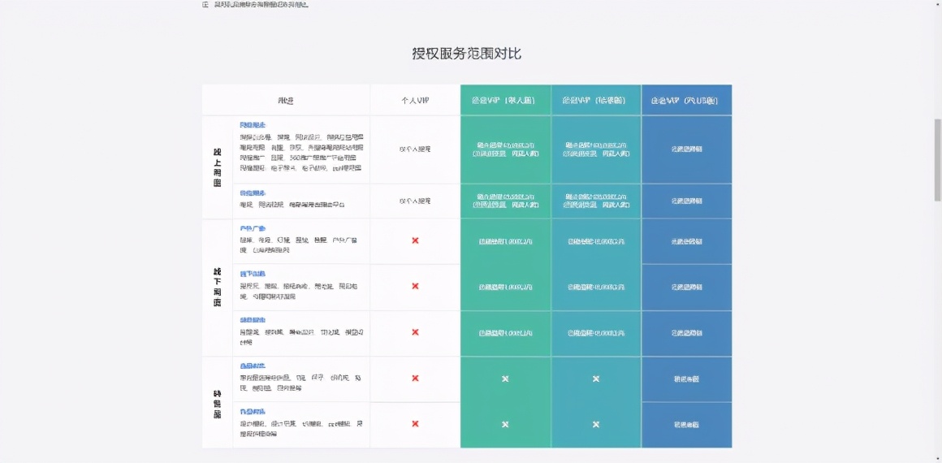Viewport: 942px width, 463px height.
Task: Click white X in green column, first 转售类 row
Action: 505,379
